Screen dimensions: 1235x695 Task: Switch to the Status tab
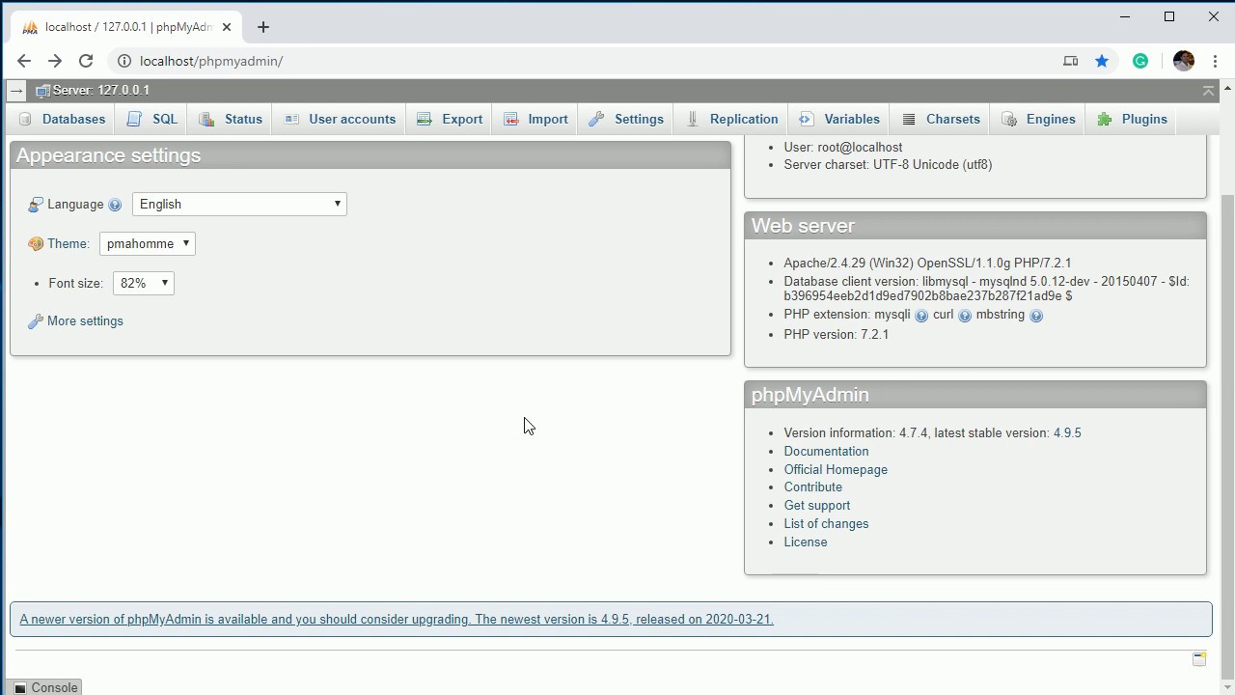(x=231, y=119)
